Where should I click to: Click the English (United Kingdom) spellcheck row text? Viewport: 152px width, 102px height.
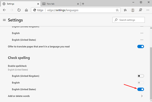pyautogui.click(x=26, y=76)
